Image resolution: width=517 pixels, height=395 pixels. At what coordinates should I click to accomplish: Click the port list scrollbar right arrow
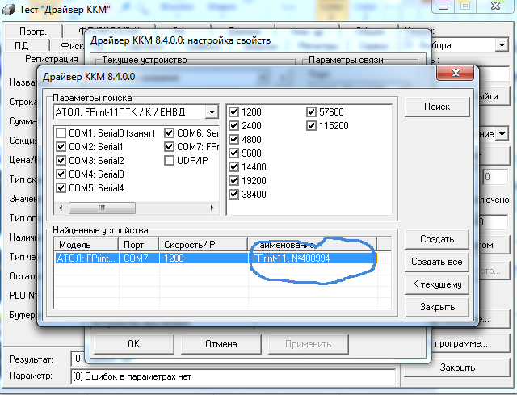(212, 208)
